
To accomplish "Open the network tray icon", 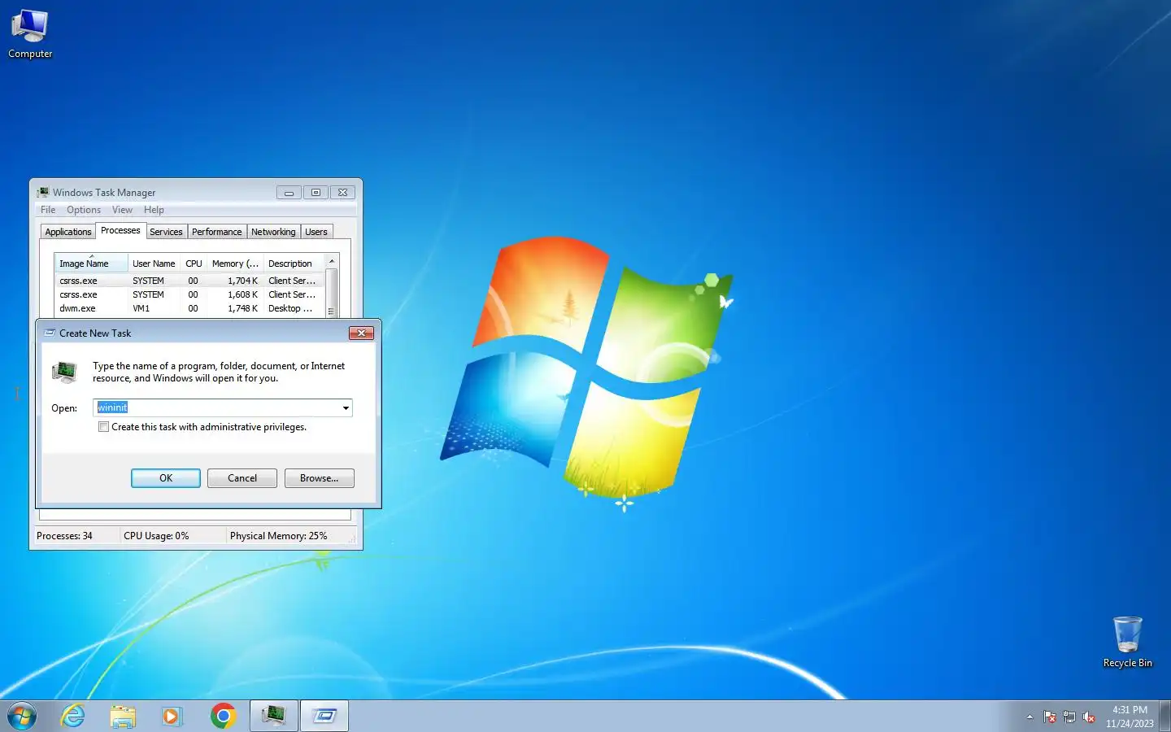I will (x=1069, y=717).
